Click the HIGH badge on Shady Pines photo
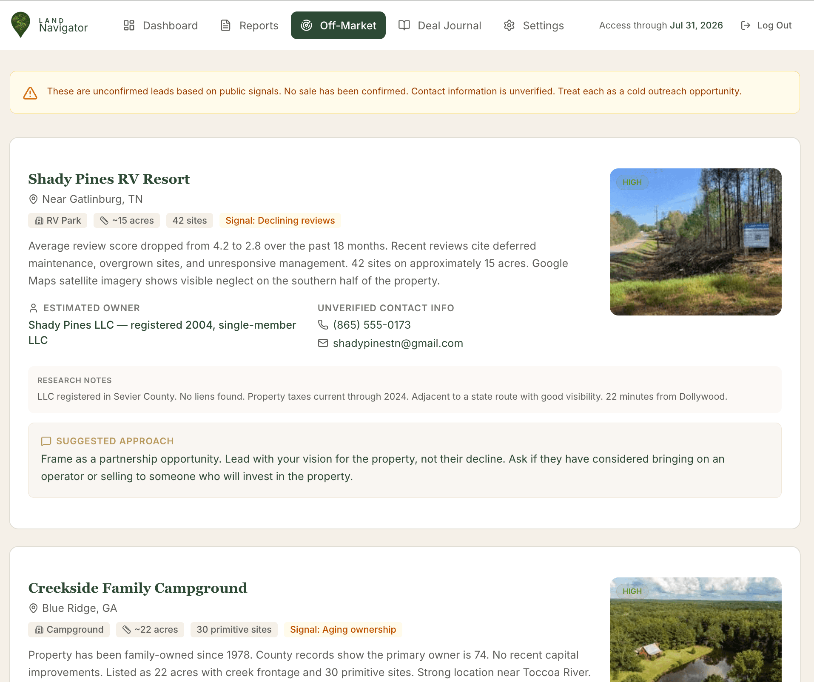This screenshot has width=814, height=682. click(x=632, y=182)
